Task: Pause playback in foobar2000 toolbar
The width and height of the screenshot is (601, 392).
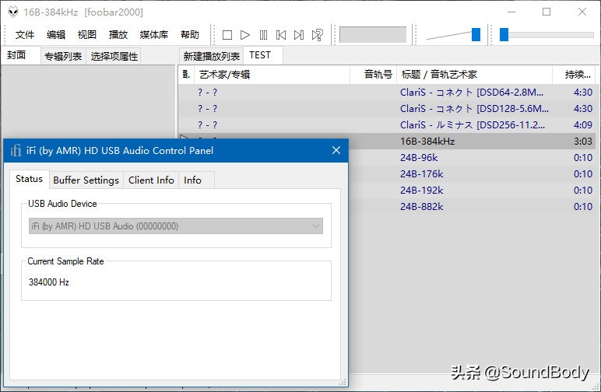Action: [263, 35]
